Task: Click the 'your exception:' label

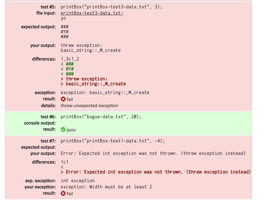Action: tap(40, 187)
